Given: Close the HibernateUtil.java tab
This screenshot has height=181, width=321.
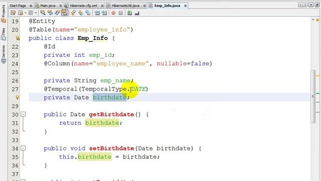Looking at the screenshot, I should (x=144, y=6).
